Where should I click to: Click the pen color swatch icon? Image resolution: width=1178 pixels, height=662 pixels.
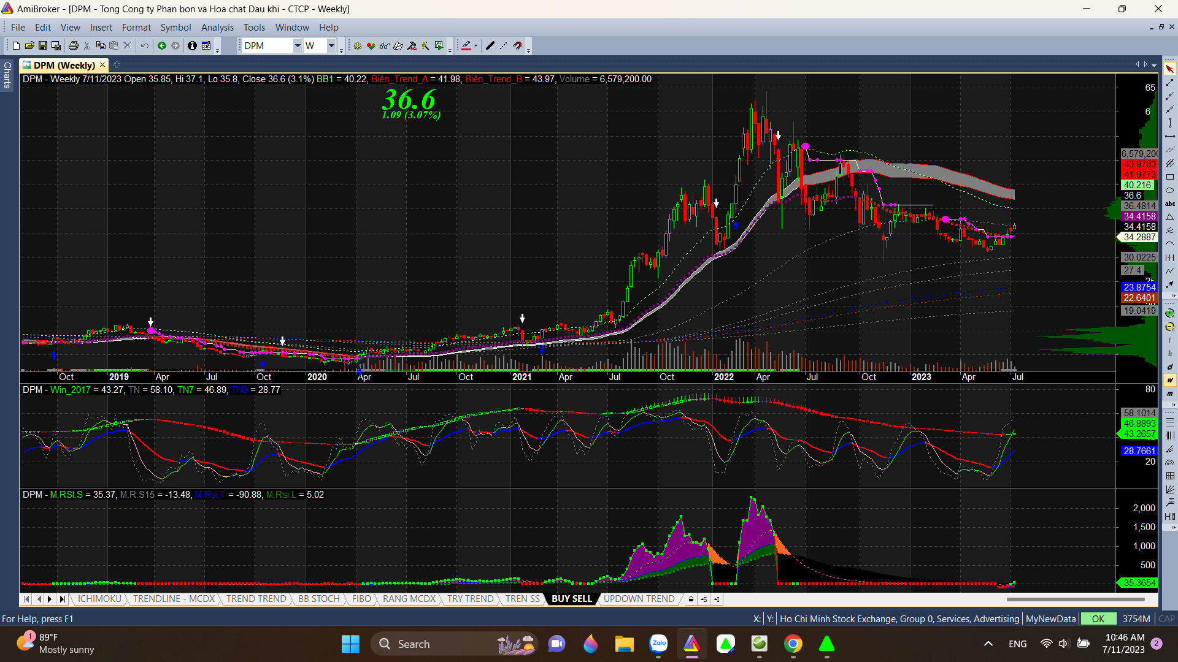click(466, 46)
